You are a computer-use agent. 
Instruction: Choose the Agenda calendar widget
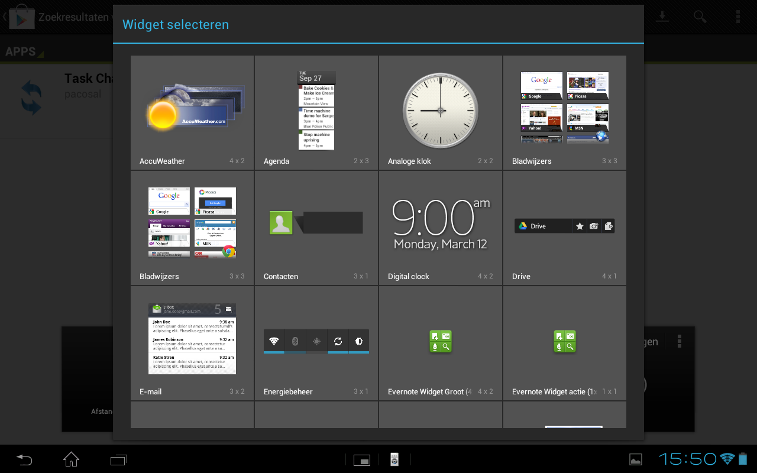pos(316,113)
